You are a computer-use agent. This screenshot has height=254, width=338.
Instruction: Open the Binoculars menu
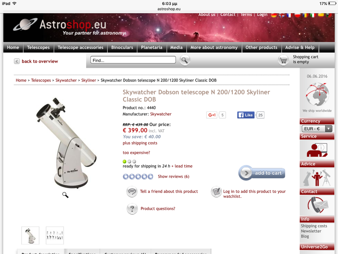122,47
